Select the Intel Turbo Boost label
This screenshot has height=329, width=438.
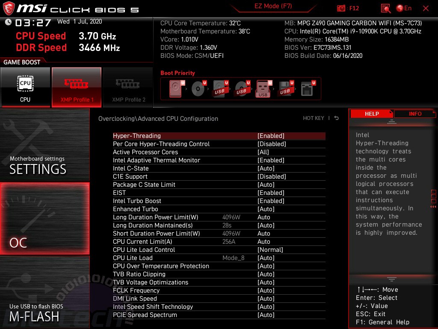[137, 200]
